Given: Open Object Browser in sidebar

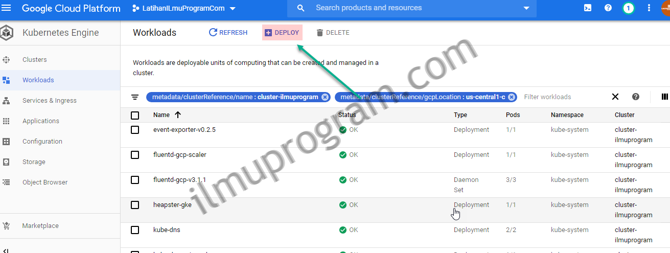Looking at the screenshot, I should (x=44, y=182).
